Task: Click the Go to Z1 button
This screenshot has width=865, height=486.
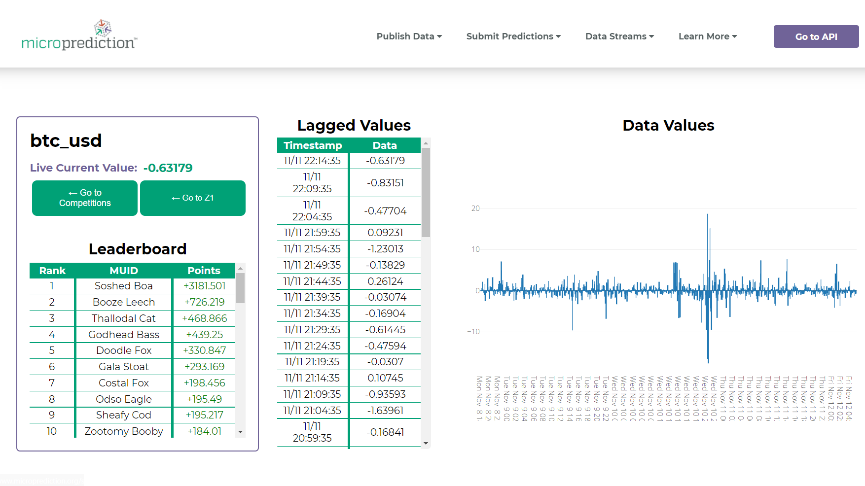Action: pyautogui.click(x=193, y=198)
